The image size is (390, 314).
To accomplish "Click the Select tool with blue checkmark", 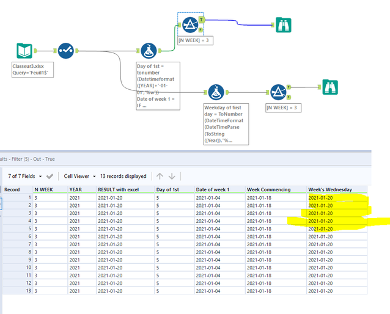I will [65, 51].
